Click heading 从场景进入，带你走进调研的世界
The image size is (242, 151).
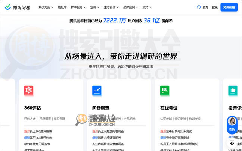(x=121, y=56)
